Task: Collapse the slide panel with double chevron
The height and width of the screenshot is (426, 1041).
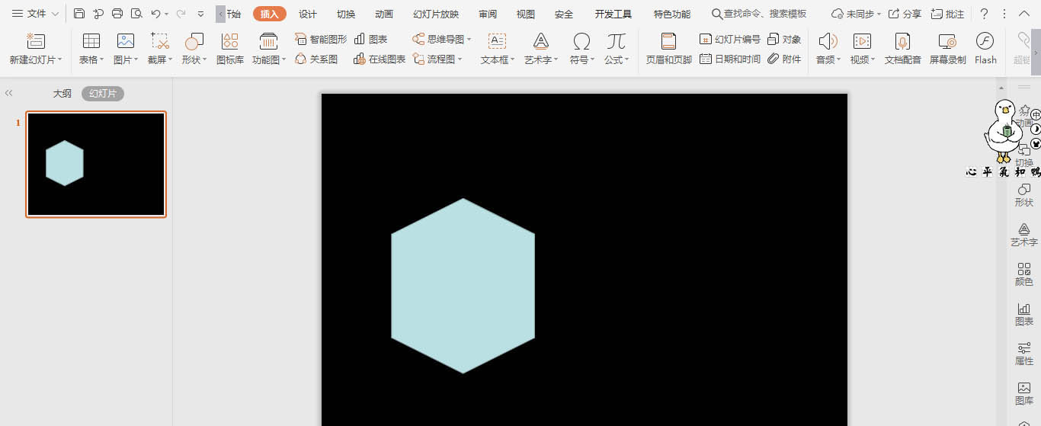Action: pos(9,93)
